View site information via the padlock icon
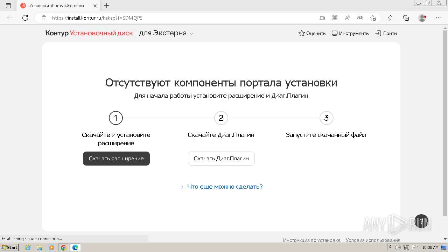The width and height of the screenshot is (448, 252). pos(44,18)
